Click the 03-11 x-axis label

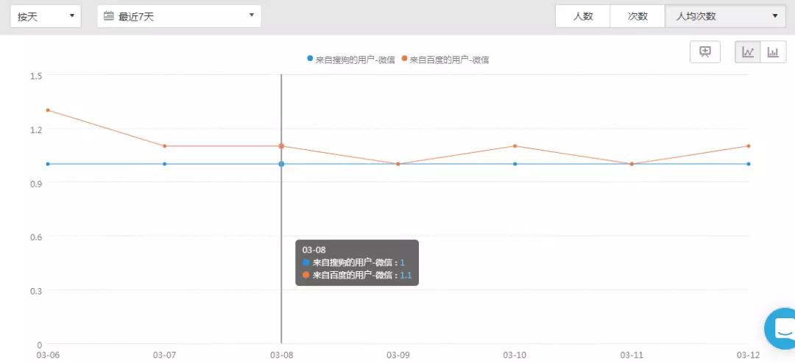(632, 355)
